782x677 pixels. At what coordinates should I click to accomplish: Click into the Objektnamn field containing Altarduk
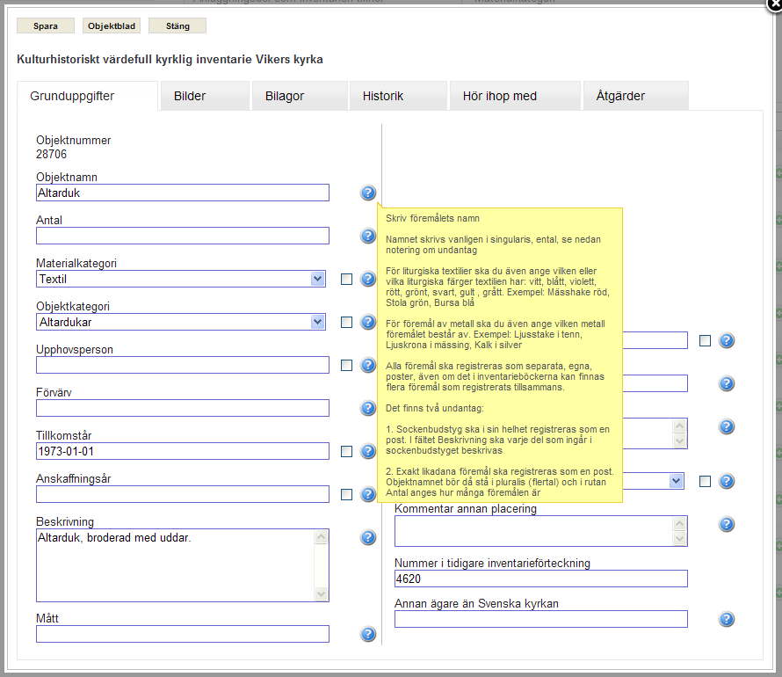[183, 193]
